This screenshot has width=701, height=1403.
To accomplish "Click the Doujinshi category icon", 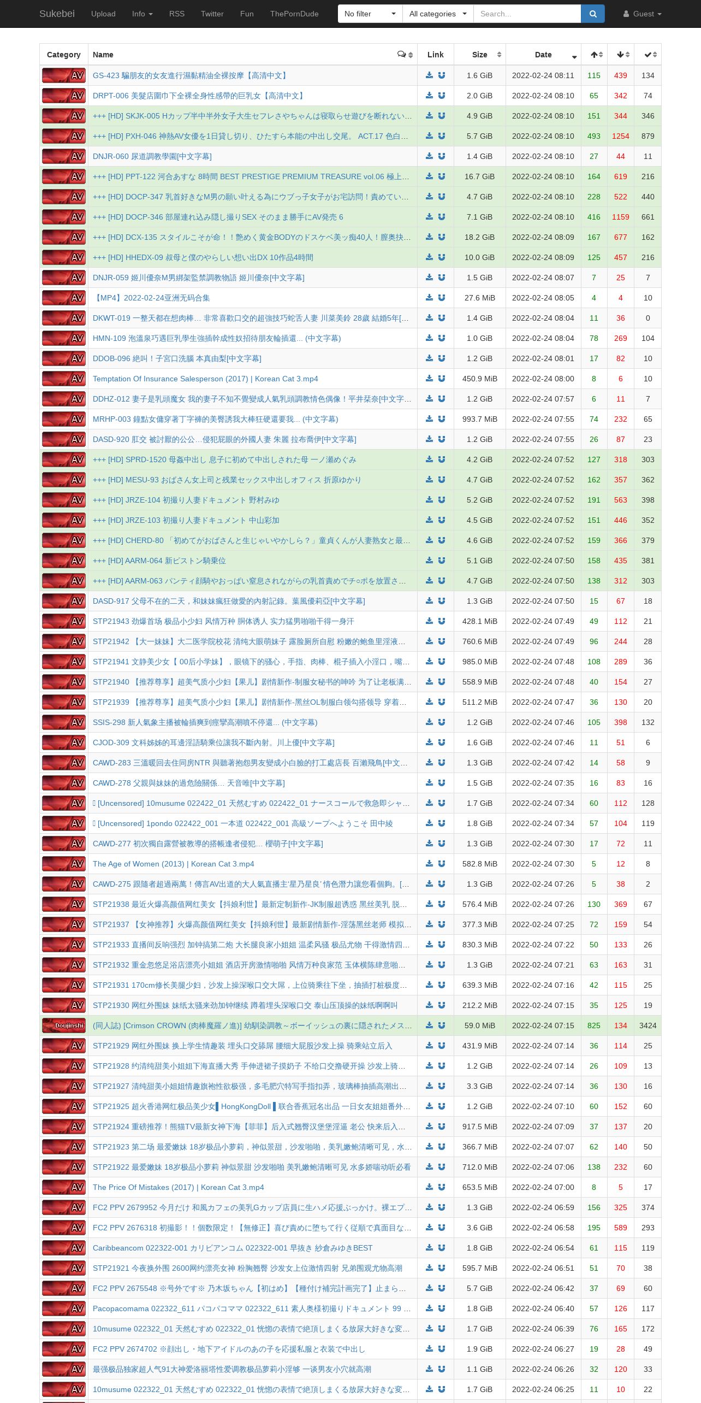I will point(64,1025).
